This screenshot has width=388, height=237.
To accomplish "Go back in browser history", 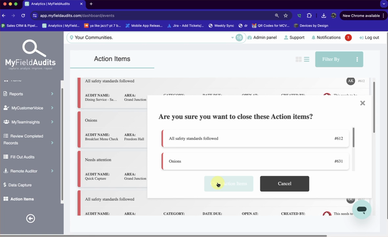I will (4, 16).
